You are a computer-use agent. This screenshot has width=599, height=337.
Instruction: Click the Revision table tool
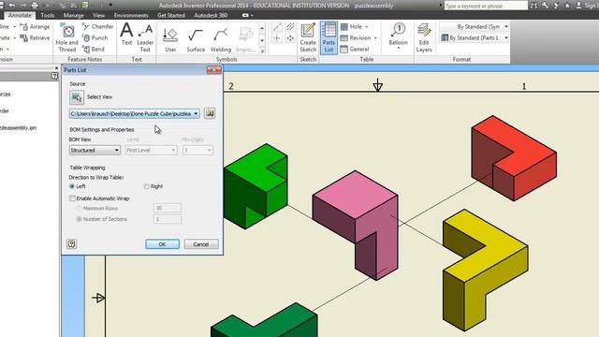click(x=356, y=37)
